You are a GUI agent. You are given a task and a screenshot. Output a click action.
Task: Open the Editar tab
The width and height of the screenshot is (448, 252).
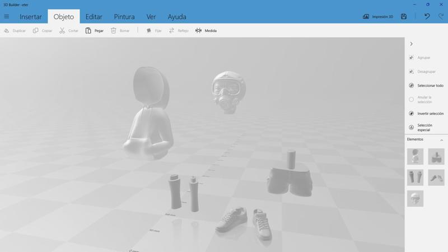[x=94, y=17]
